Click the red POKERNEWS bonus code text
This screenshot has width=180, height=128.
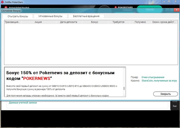click(37, 79)
